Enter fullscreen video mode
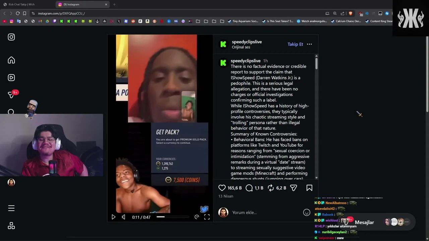 207,217
